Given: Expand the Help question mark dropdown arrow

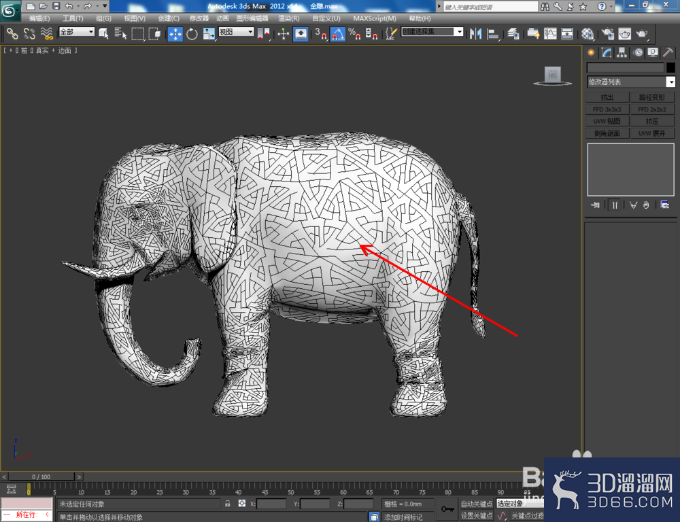Looking at the screenshot, I should 611,6.
